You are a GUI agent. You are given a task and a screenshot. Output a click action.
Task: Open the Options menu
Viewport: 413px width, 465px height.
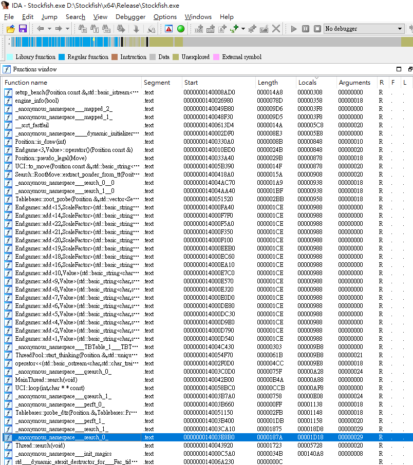(165, 17)
